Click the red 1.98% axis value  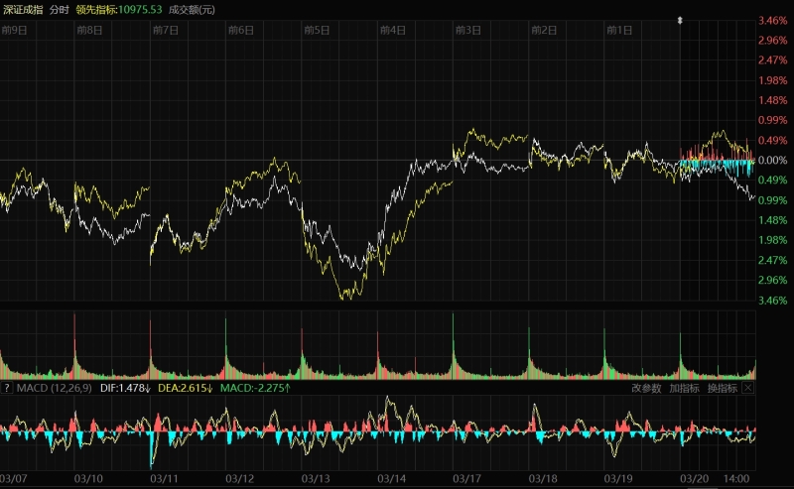(773, 80)
